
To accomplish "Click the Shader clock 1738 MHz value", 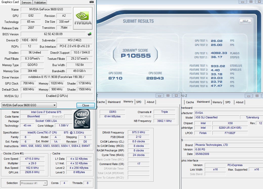I will click(x=85, y=83).
